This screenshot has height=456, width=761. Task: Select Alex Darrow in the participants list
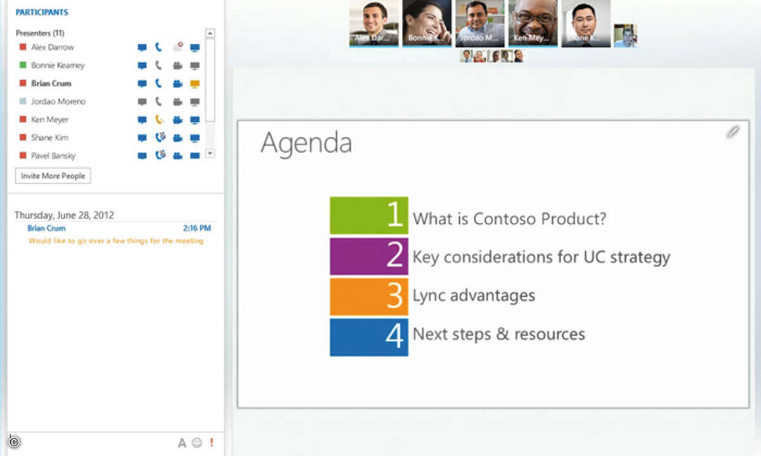(52, 47)
